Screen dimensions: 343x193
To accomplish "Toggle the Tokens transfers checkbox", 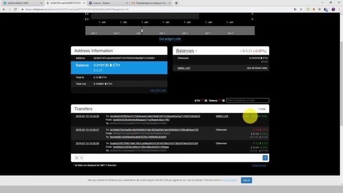I will (x=223, y=101).
